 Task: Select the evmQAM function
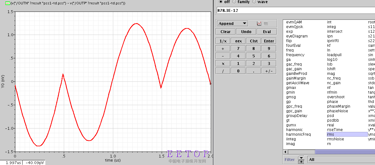(294, 22)
